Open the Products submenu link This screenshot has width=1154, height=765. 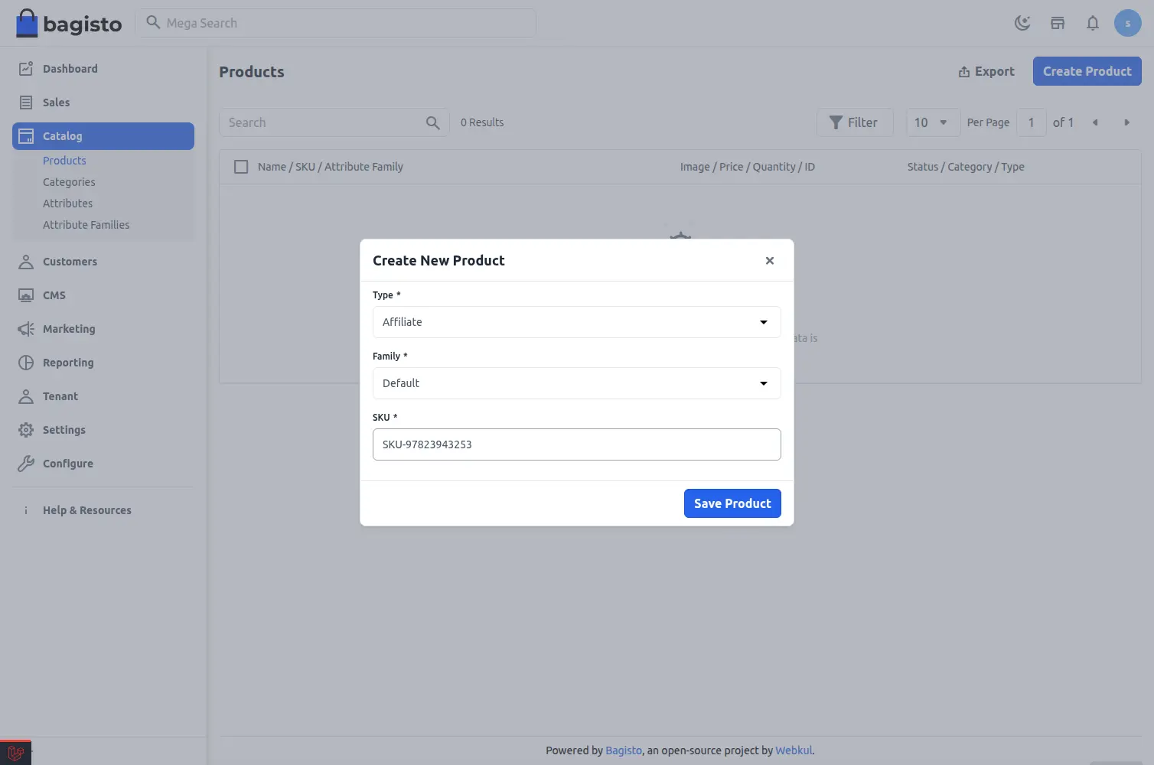click(64, 161)
